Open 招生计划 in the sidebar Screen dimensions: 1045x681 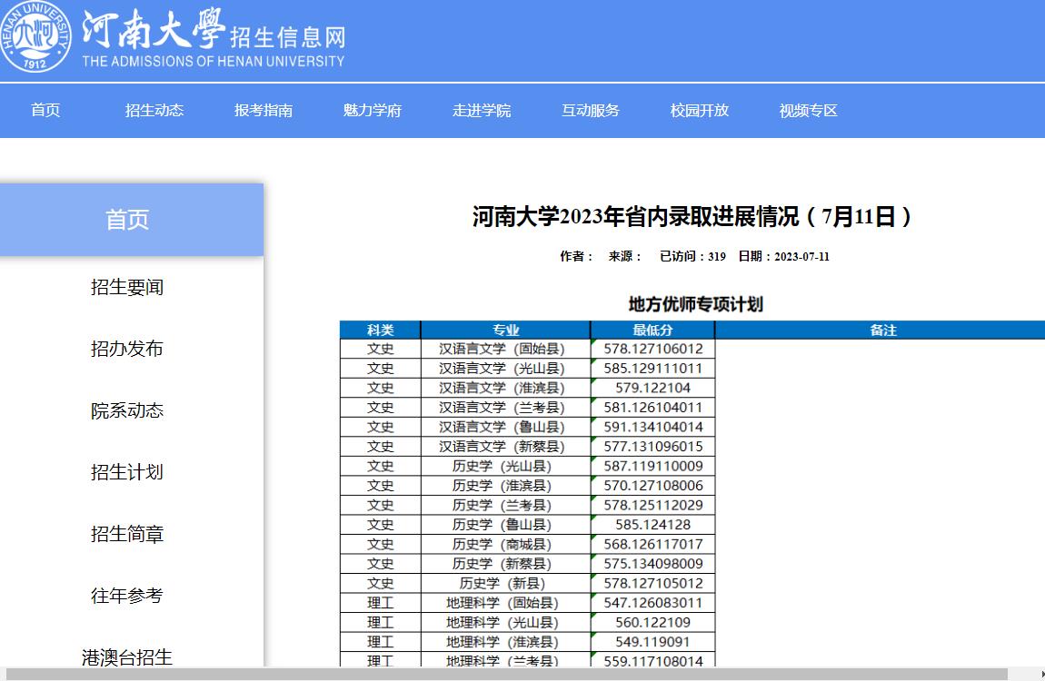[x=126, y=472]
